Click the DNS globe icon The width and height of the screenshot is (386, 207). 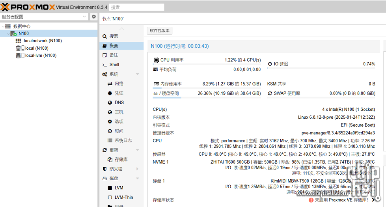(110, 103)
